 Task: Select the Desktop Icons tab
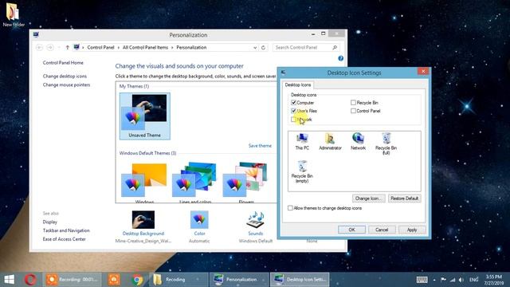(298, 85)
